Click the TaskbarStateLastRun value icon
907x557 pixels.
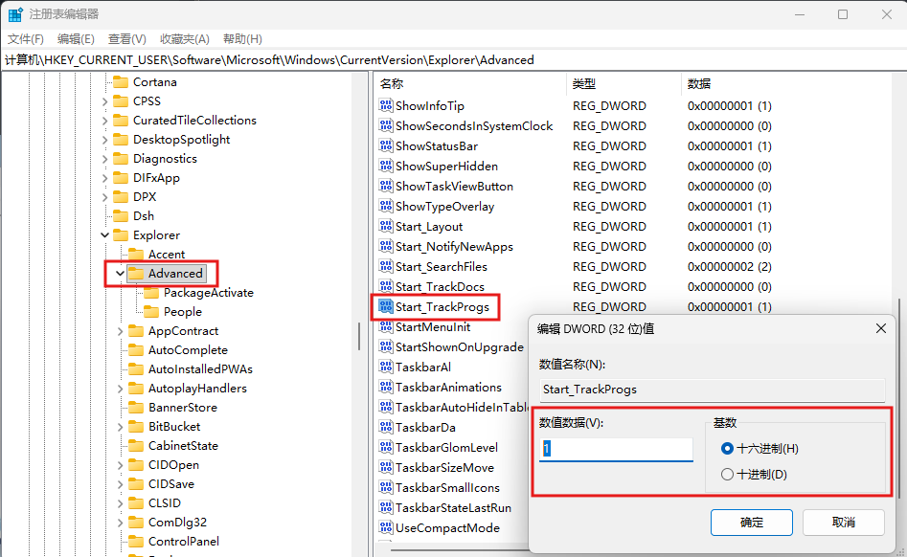click(386, 507)
